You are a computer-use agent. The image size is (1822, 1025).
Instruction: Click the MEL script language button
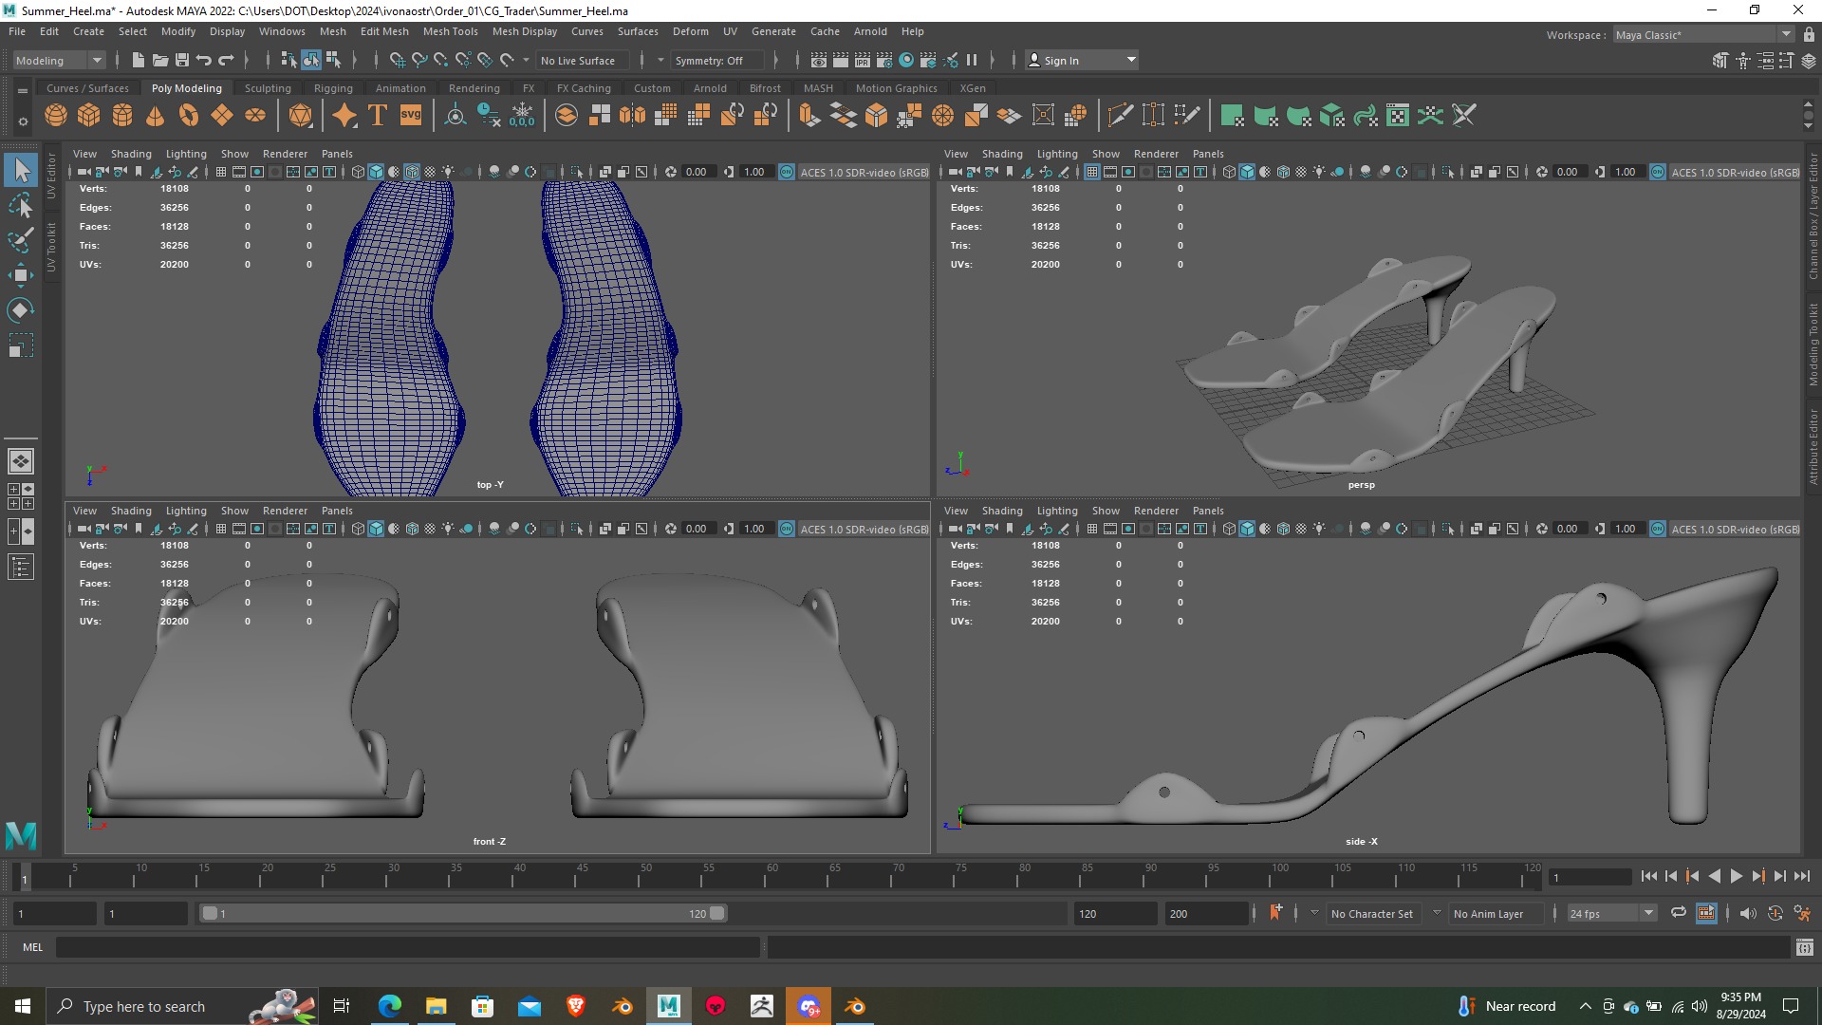[32, 947]
